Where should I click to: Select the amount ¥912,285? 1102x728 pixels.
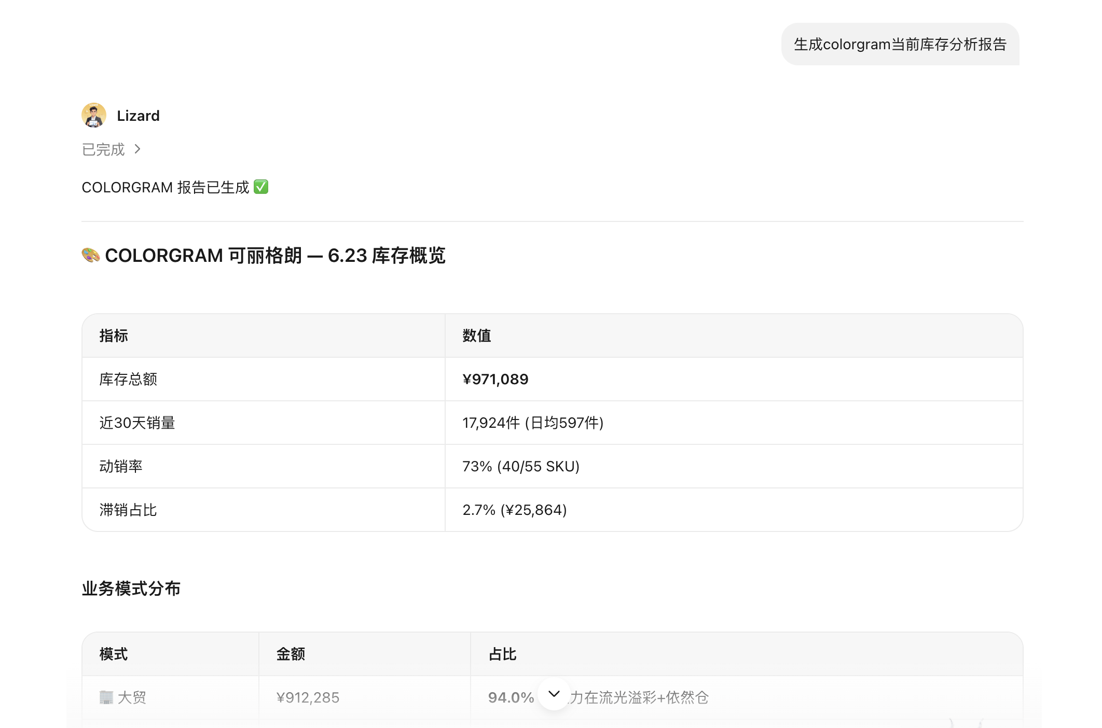click(308, 697)
